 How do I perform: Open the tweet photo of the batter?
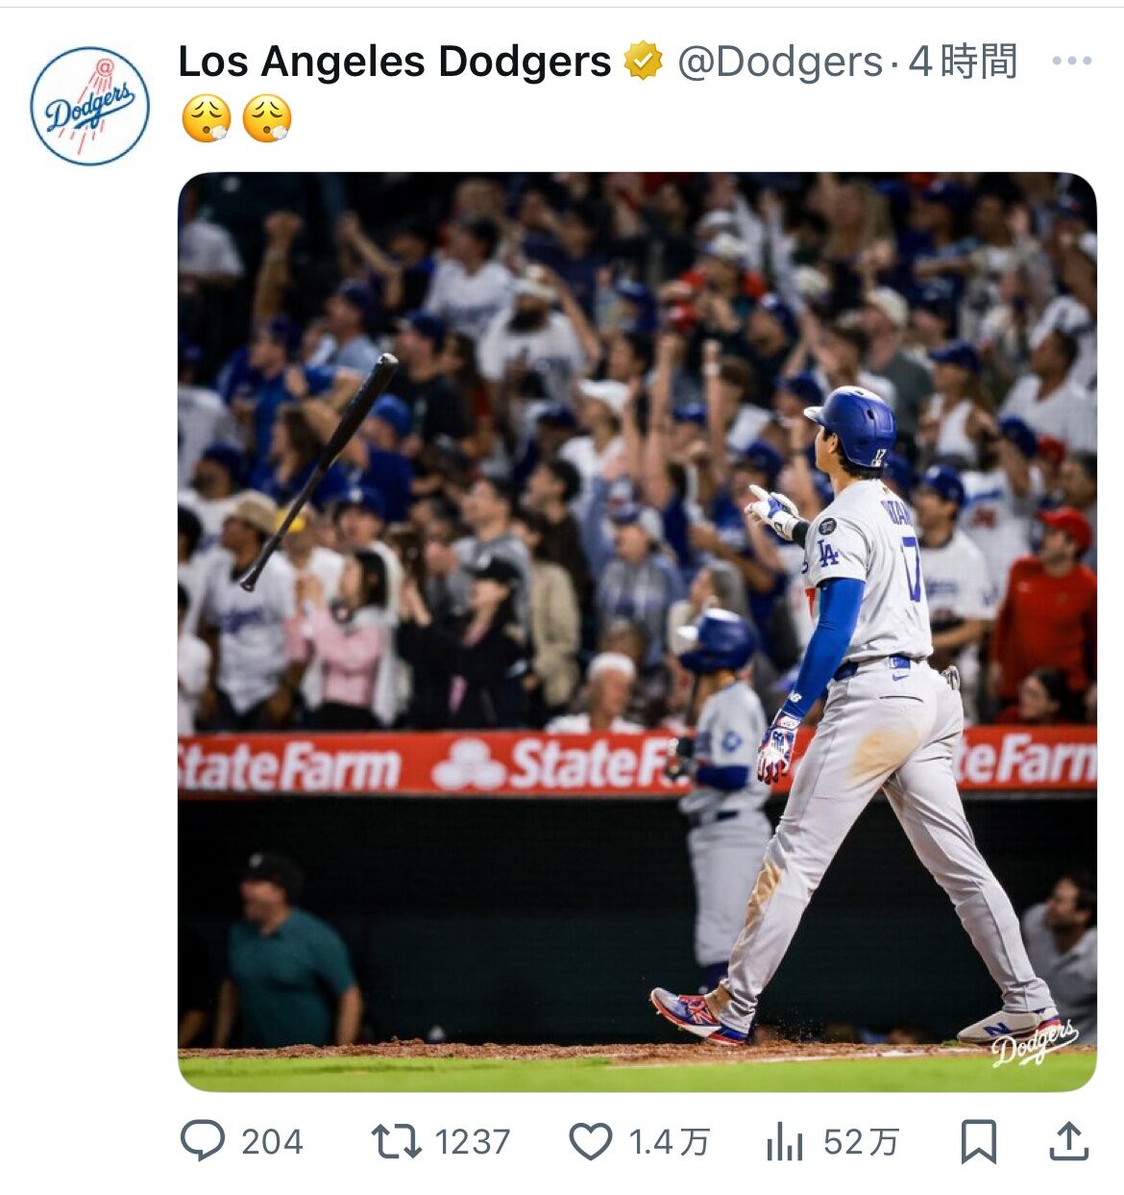pos(637,631)
